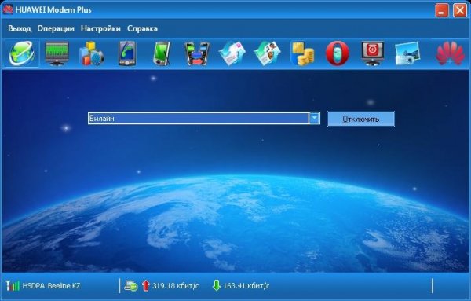This screenshot has width=471, height=301.
Task: Click the red power monitor icon
Action: pos(372,53)
